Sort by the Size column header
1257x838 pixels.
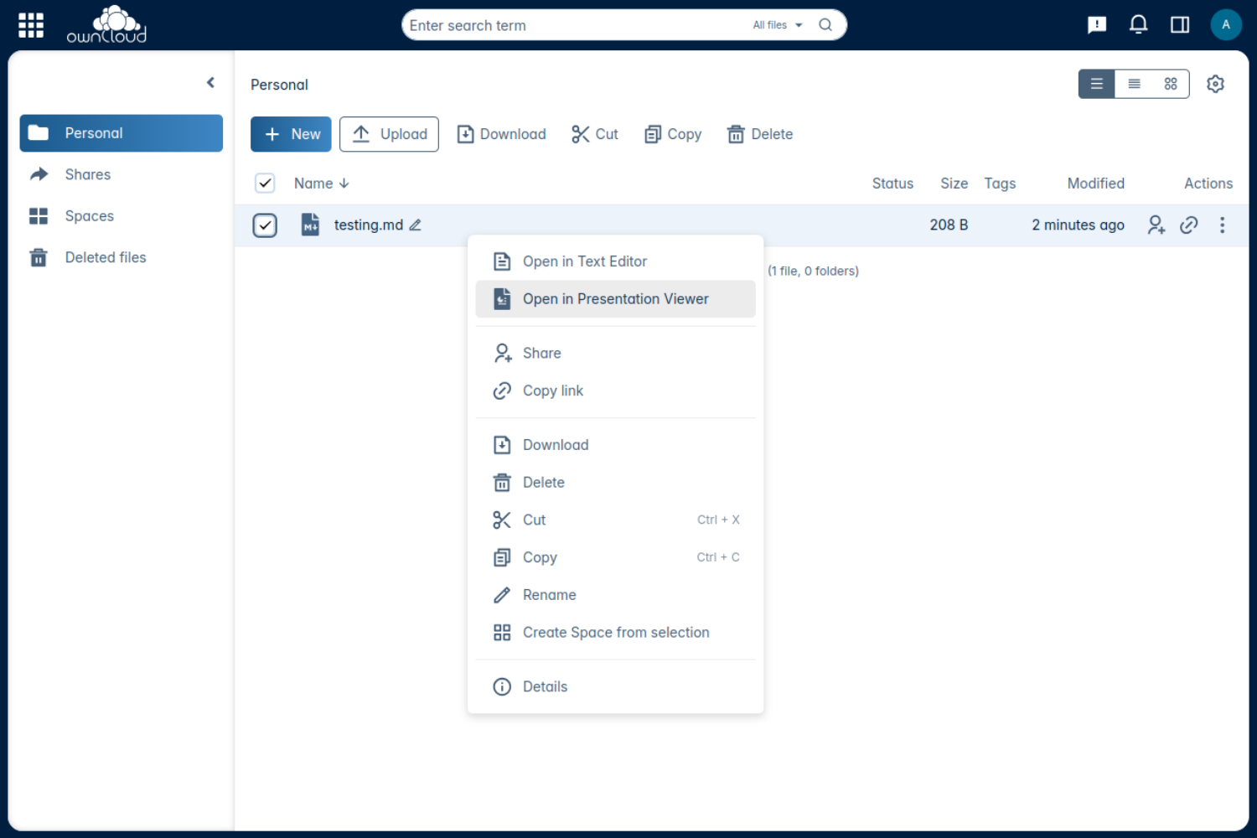954,184
